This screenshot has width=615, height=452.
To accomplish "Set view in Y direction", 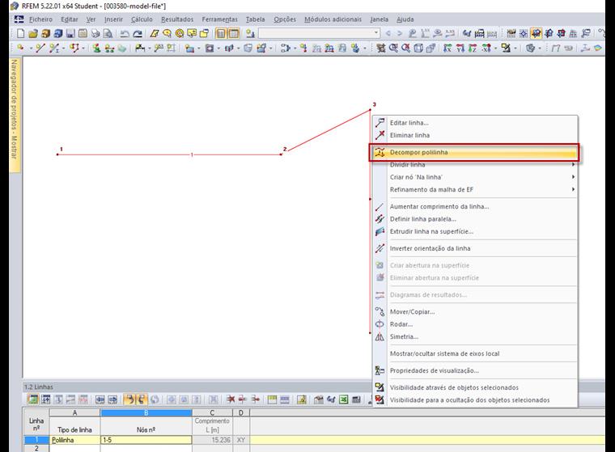I will click(460, 49).
